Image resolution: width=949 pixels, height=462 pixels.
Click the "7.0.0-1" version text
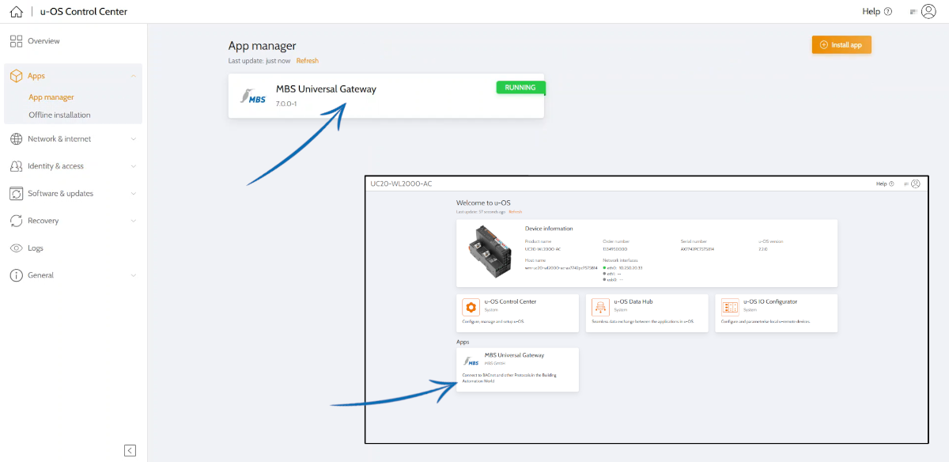[286, 104]
